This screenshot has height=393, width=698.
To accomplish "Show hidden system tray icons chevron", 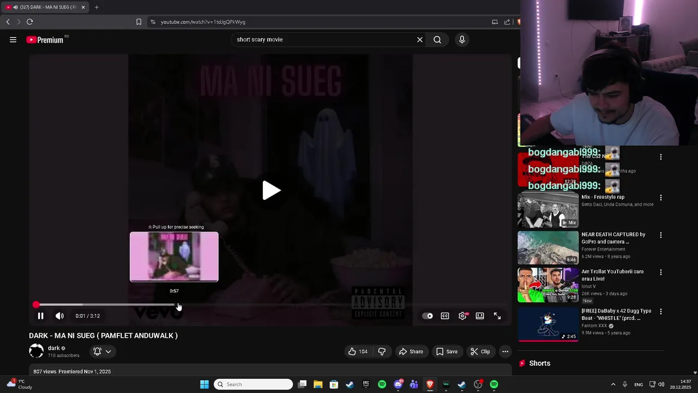I will coord(613,384).
